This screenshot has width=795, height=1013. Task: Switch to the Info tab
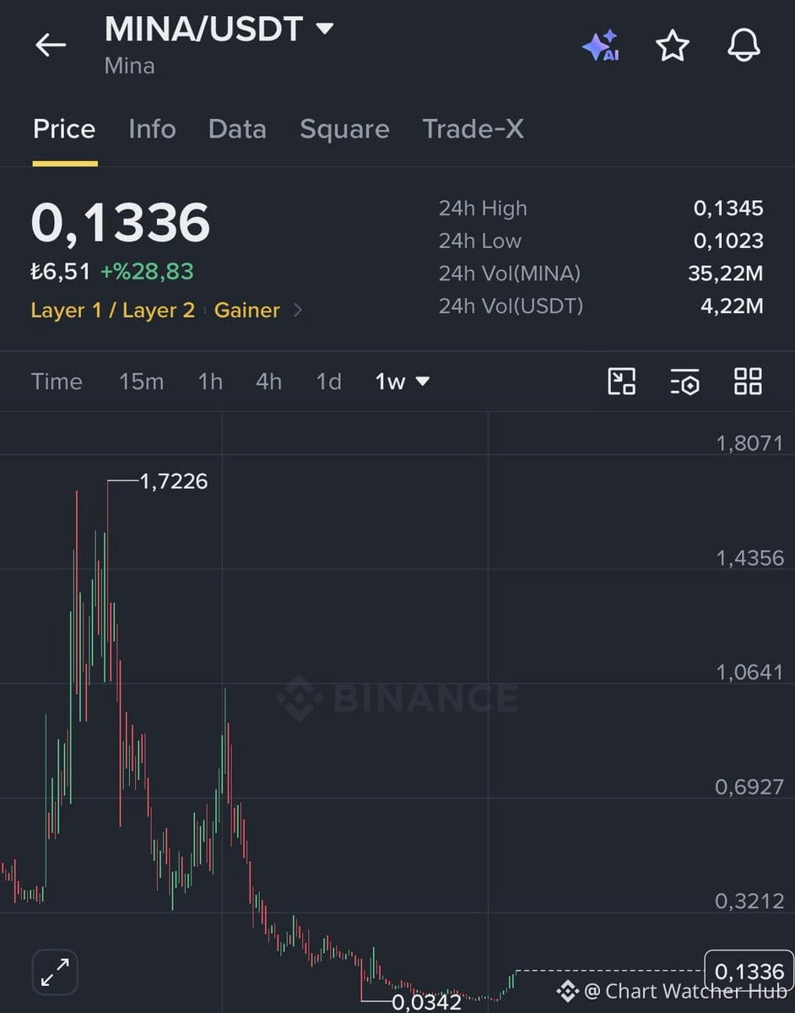pyautogui.click(x=152, y=129)
